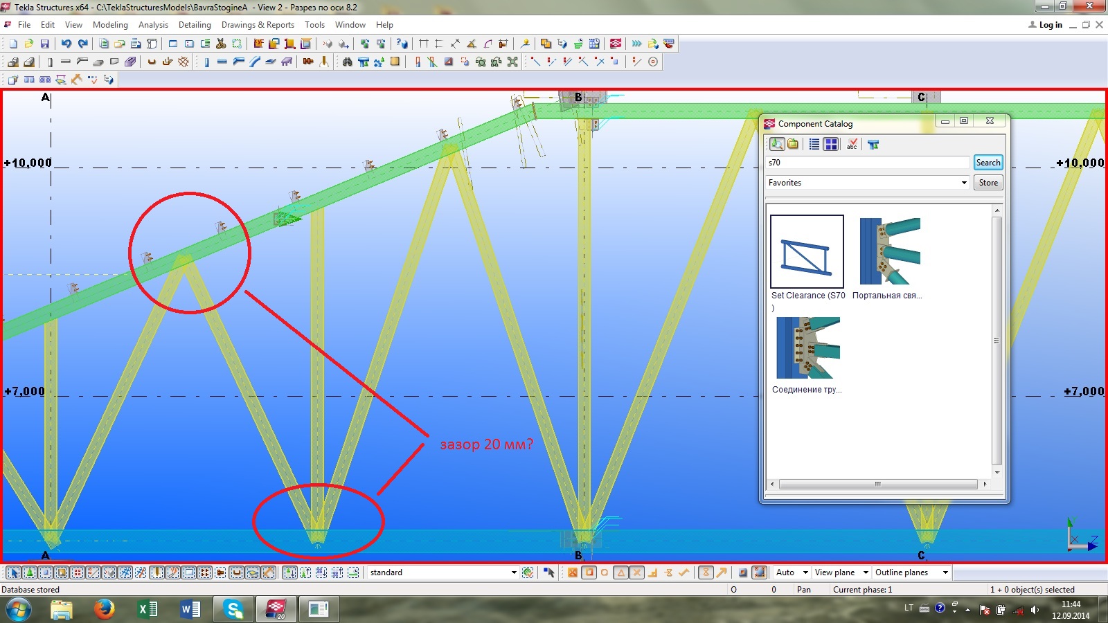Select the Set Clearance (S70) component thumbnail

(807, 252)
